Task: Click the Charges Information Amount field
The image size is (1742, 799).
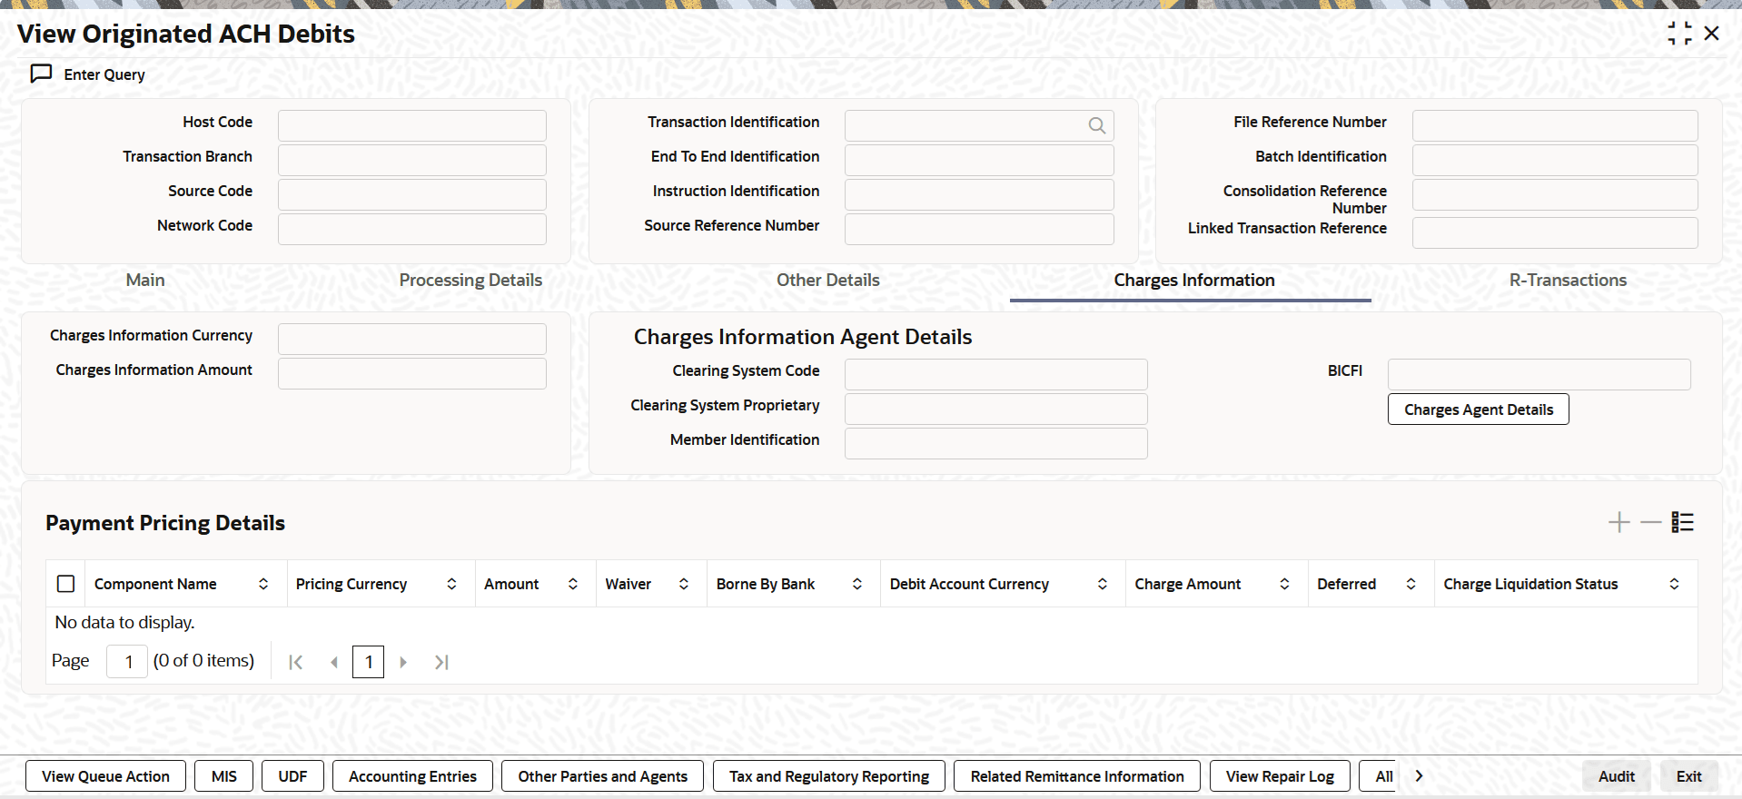Action: pos(412,373)
